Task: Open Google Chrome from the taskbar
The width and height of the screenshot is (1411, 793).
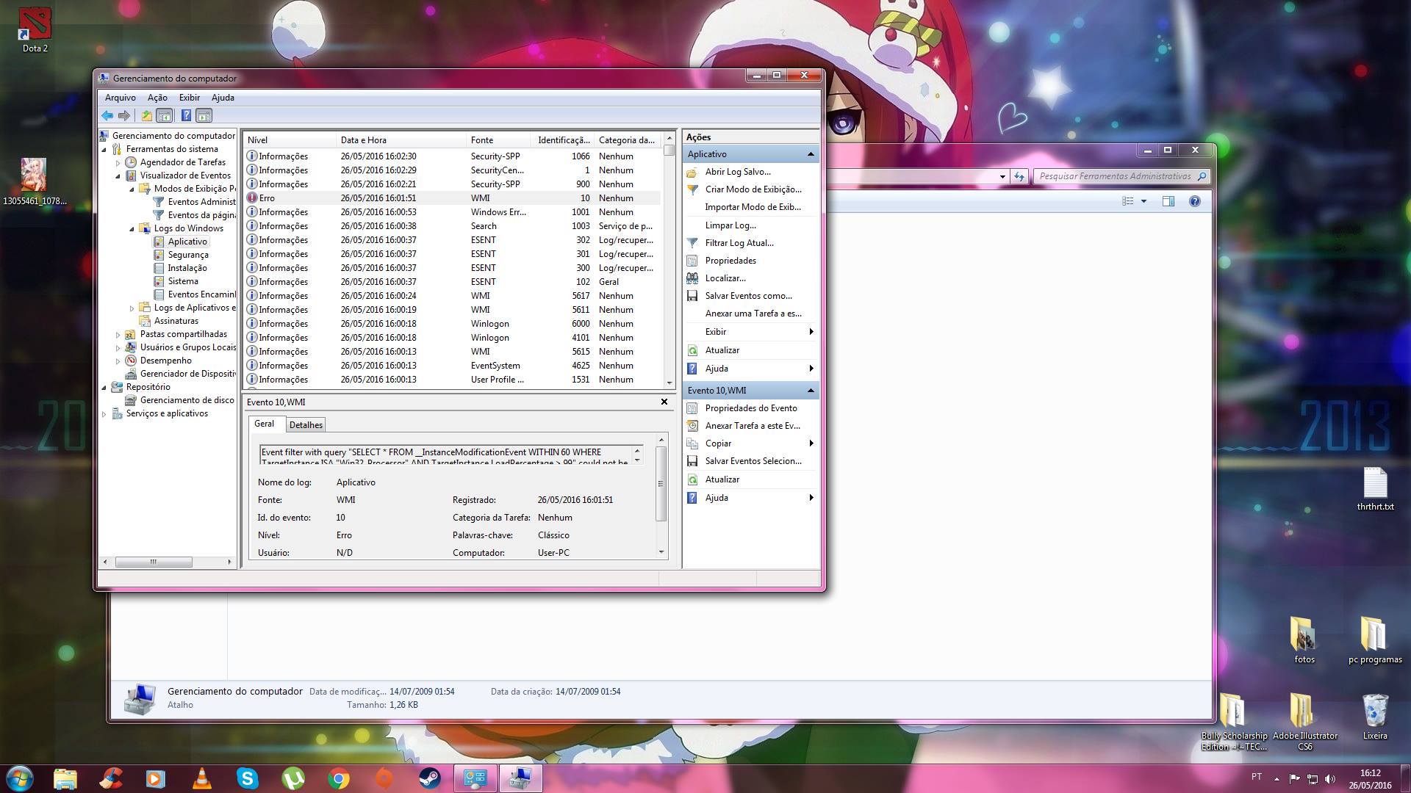Action: [339, 778]
